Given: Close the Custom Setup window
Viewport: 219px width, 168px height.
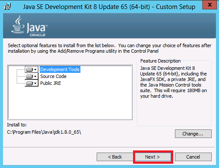Looking at the screenshot, I should [x=210, y=5].
